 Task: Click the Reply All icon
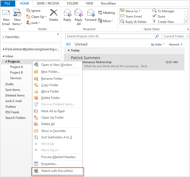point(79,13)
